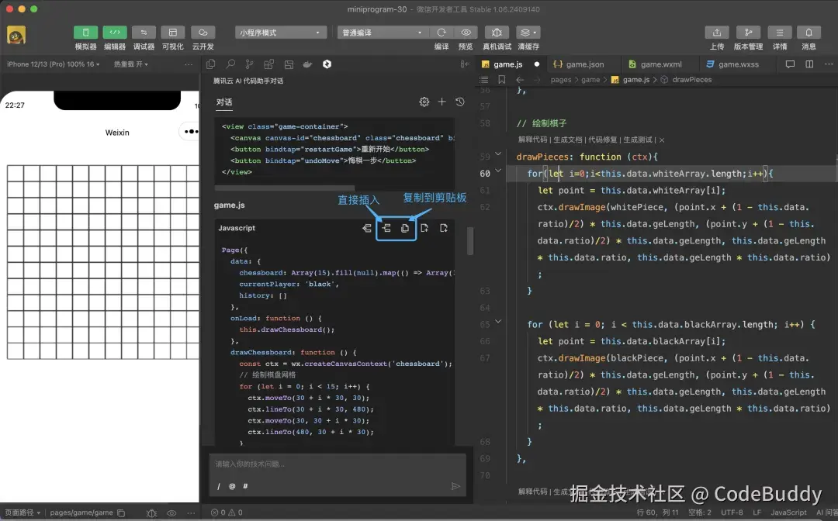Open the 小程序模式 mode dropdown
838x521 pixels.
pyautogui.click(x=281, y=33)
